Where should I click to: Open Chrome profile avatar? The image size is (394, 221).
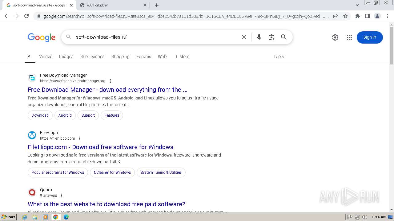coord(377,16)
